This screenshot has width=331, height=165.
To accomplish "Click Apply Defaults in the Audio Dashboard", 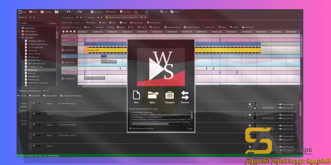I will point(50,96).
